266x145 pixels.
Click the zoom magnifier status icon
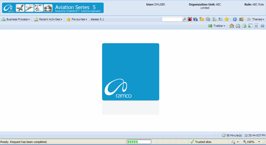tap(245, 142)
